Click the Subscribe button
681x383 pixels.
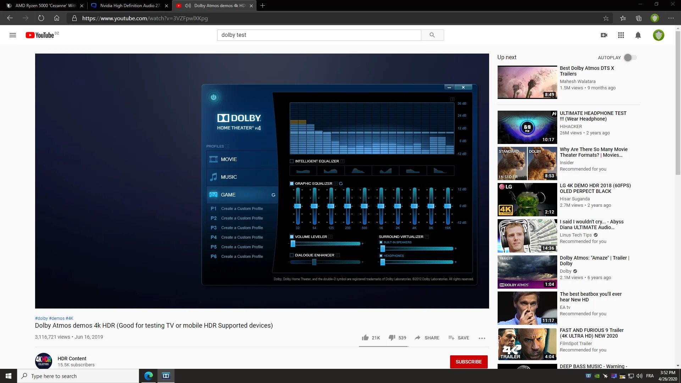coord(469,362)
